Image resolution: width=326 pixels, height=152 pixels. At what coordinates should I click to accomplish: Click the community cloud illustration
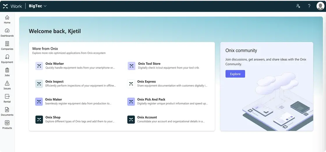coord(278,102)
